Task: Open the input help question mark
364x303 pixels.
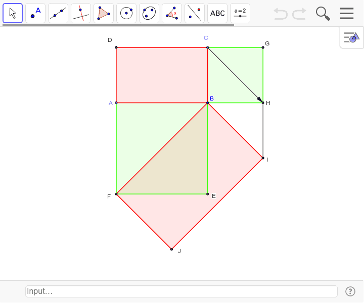Action: click(x=350, y=291)
